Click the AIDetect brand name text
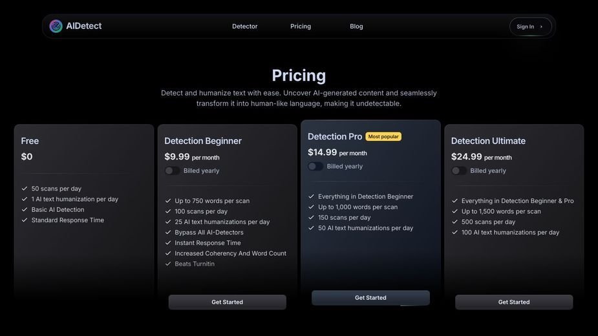Image resolution: width=598 pixels, height=336 pixels. 84,26
